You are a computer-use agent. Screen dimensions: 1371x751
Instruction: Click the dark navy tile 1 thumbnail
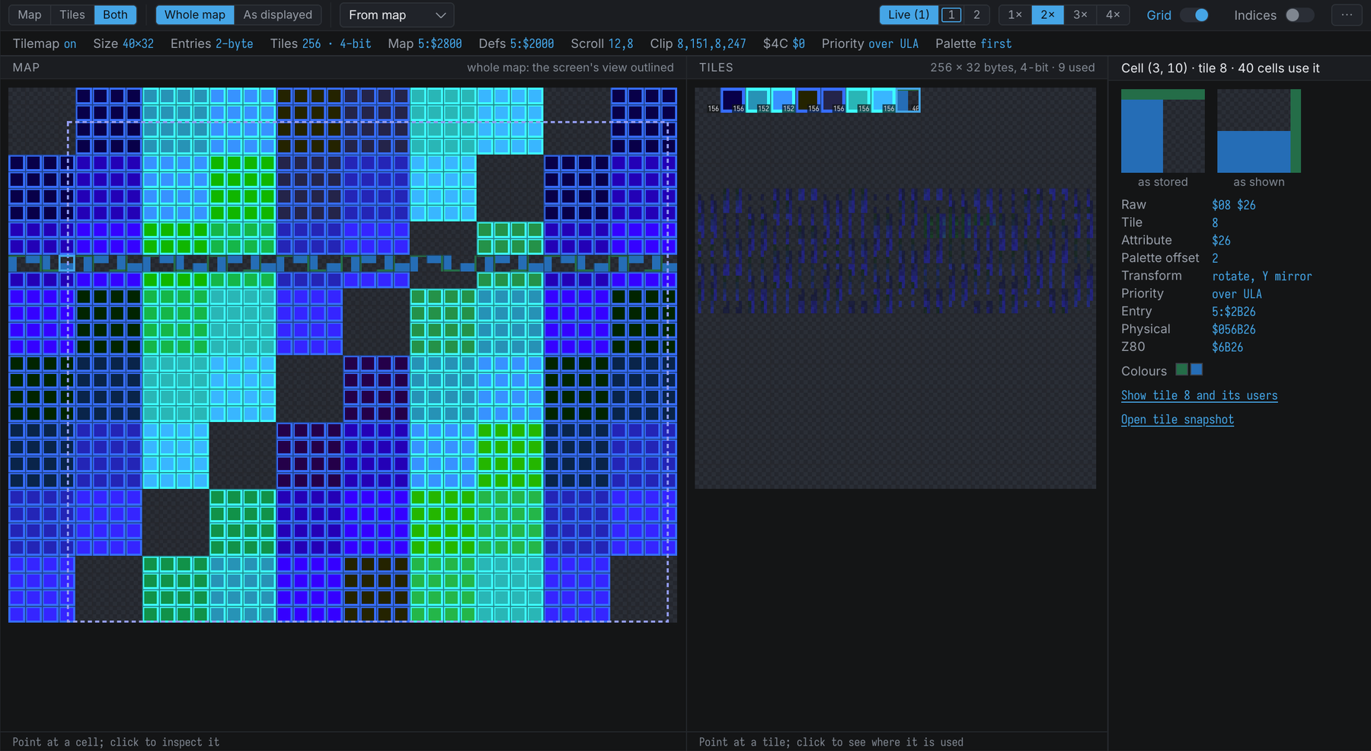click(733, 101)
